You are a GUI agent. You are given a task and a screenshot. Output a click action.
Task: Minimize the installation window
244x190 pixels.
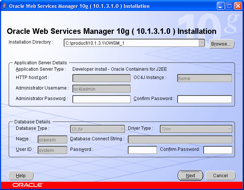click(x=221, y=6)
